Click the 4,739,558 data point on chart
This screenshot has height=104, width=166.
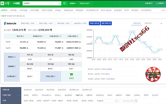[x=132, y=31]
